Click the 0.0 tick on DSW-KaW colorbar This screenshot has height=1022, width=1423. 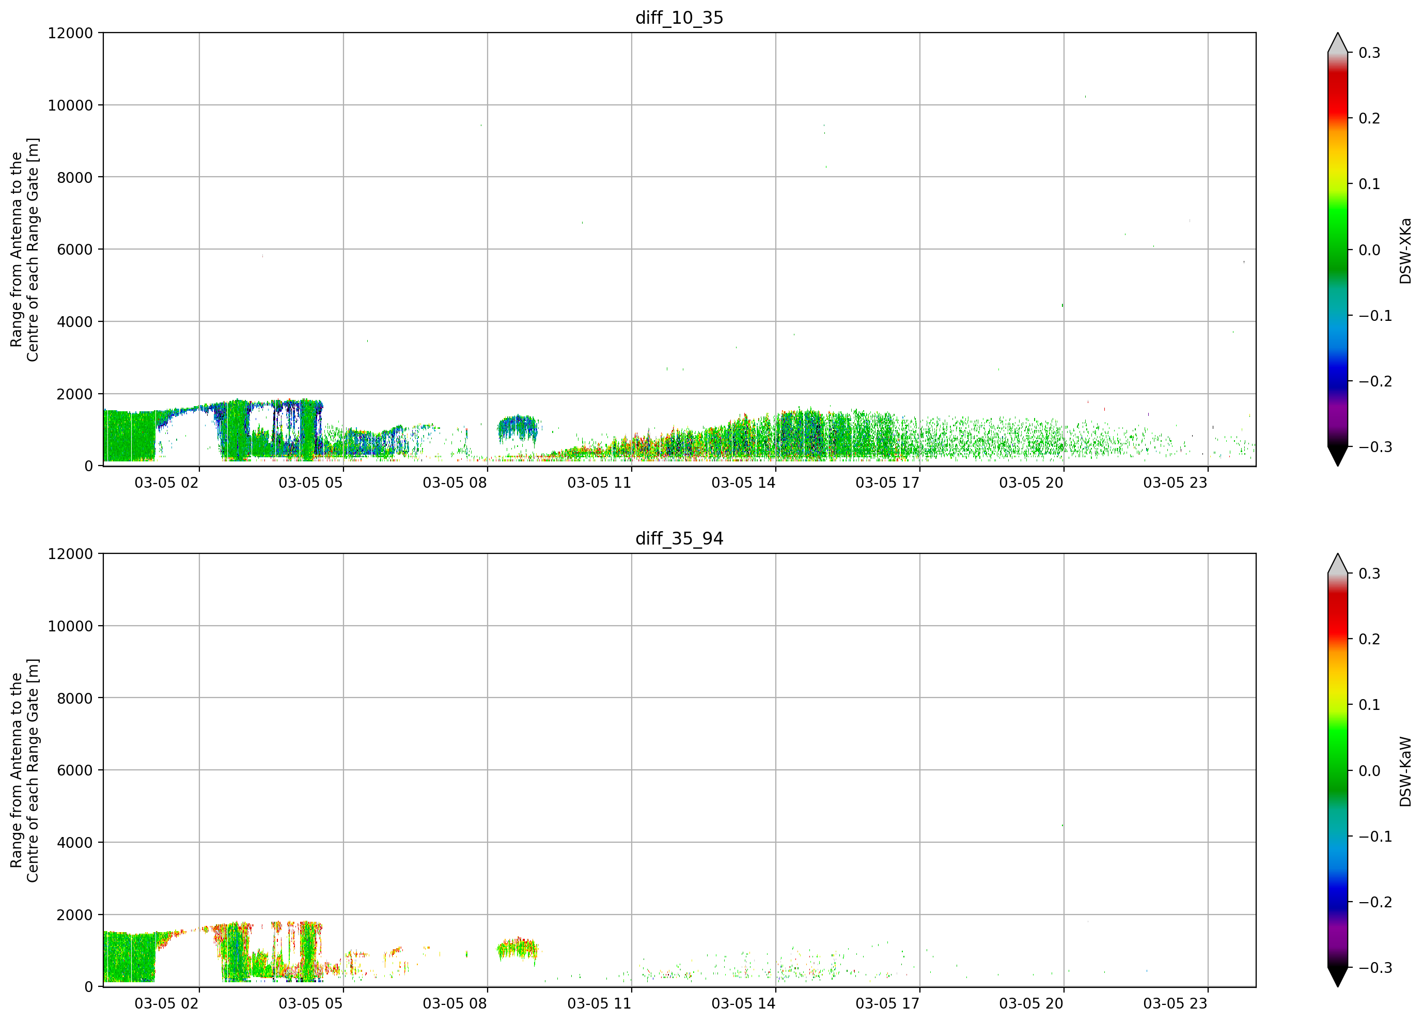coord(1369,771)
